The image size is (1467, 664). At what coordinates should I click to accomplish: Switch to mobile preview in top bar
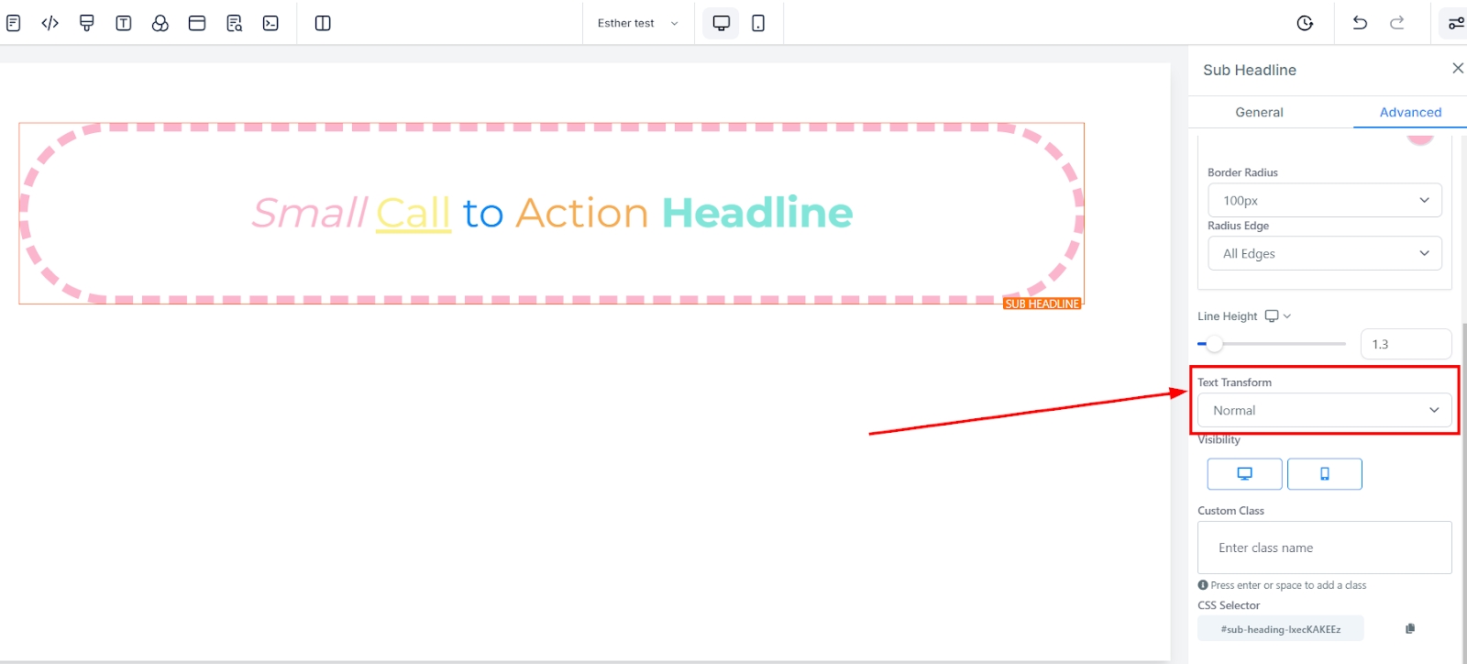click(x=758, y=23)
